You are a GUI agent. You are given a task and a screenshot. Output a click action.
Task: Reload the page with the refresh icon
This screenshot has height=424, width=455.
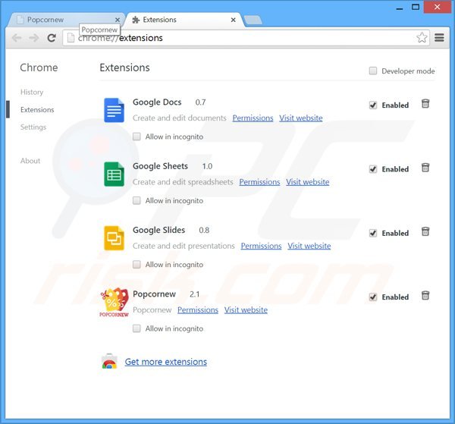click(52, 38)
